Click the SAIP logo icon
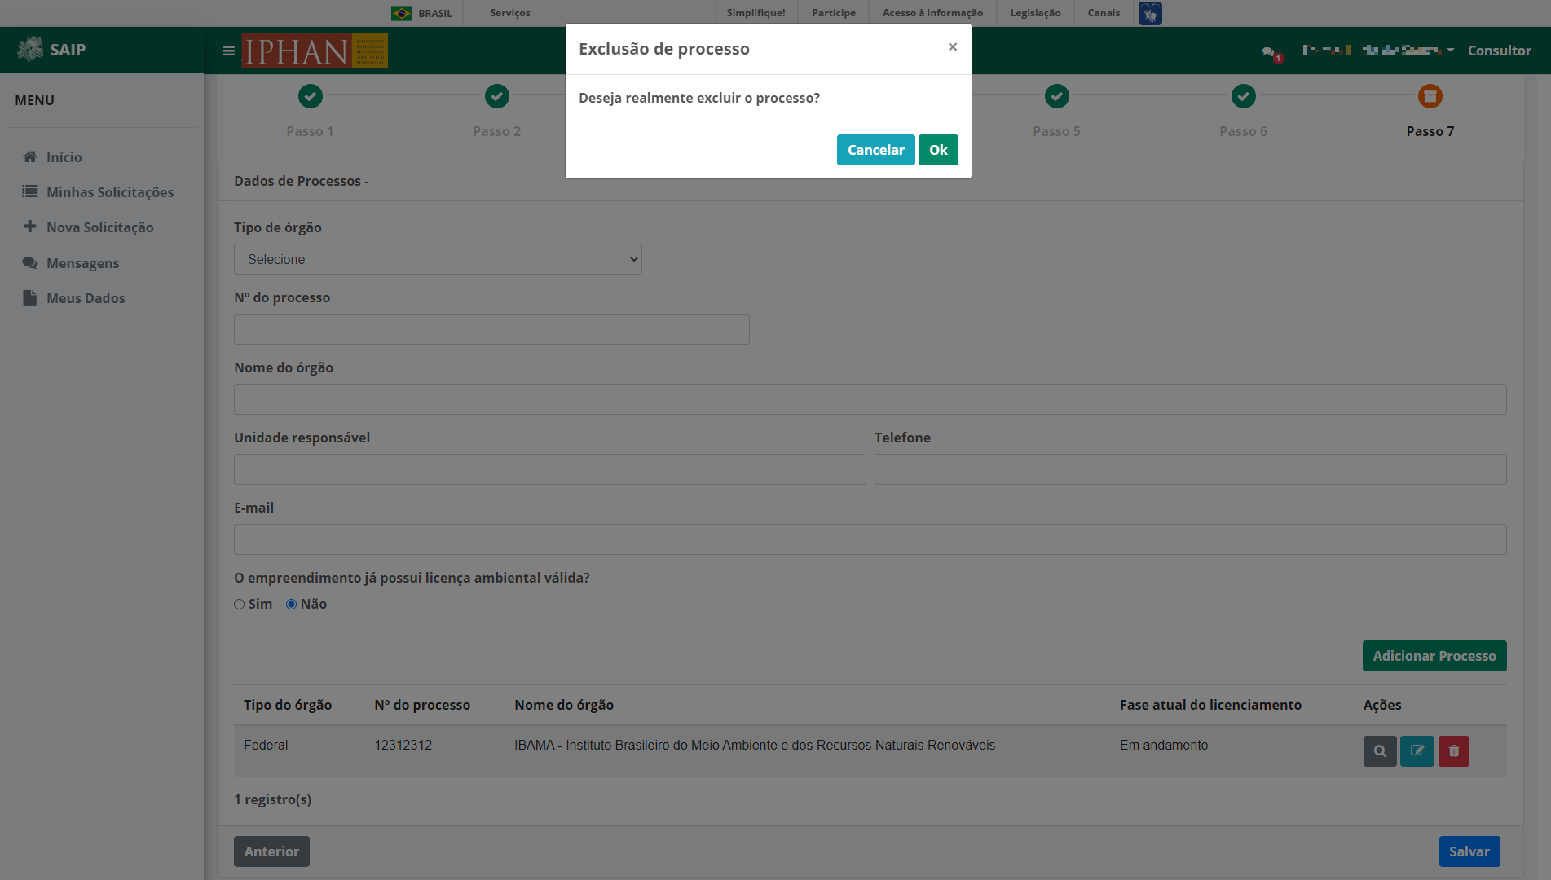Image resolution: width=1551 pixels, height=880 pixels. (30, 49)
